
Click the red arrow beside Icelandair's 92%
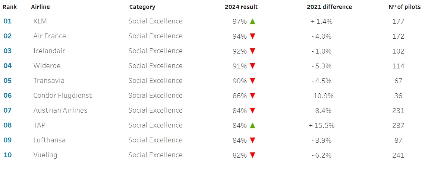tap(252, 51)
